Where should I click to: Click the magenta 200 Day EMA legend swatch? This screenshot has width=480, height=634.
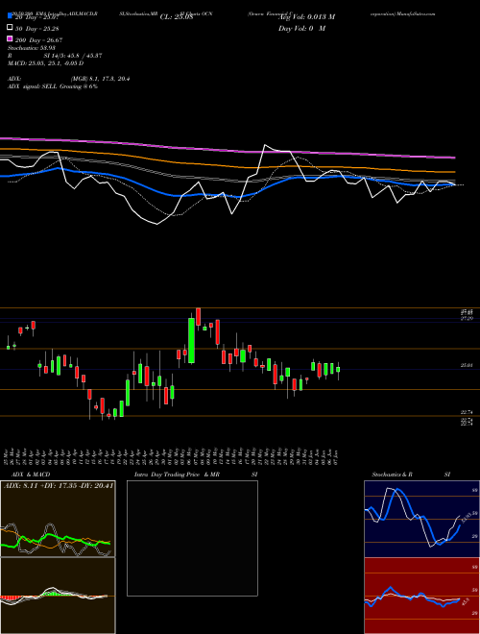[x=10, y=39]
